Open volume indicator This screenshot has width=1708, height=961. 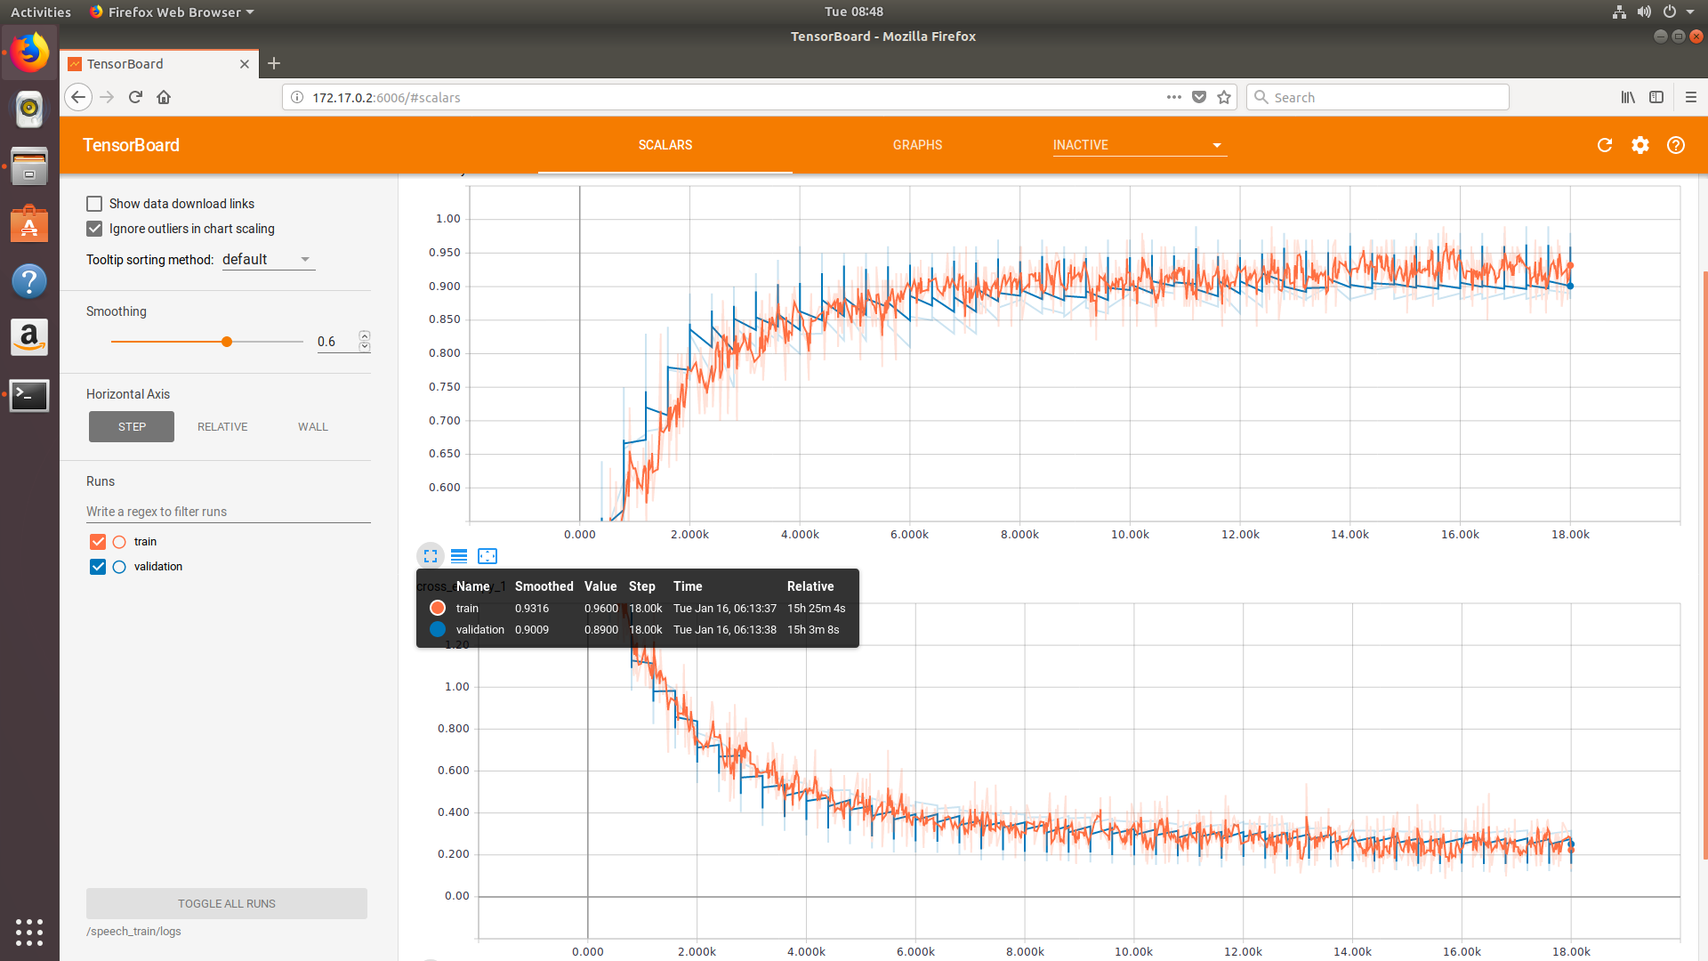(x=1644, y=12)
